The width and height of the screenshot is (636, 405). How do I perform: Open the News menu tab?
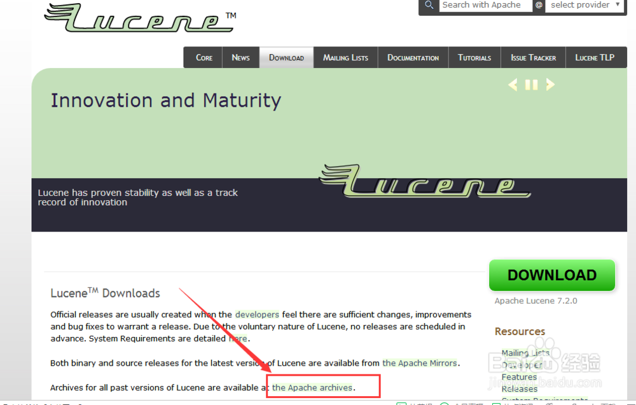[240, 58]
